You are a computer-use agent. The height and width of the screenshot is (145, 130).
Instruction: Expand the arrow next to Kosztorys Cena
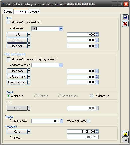pos(29,132)
